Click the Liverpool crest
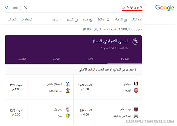Image resolution: width=177 pixels, height=126 pixels. point(68,109)
